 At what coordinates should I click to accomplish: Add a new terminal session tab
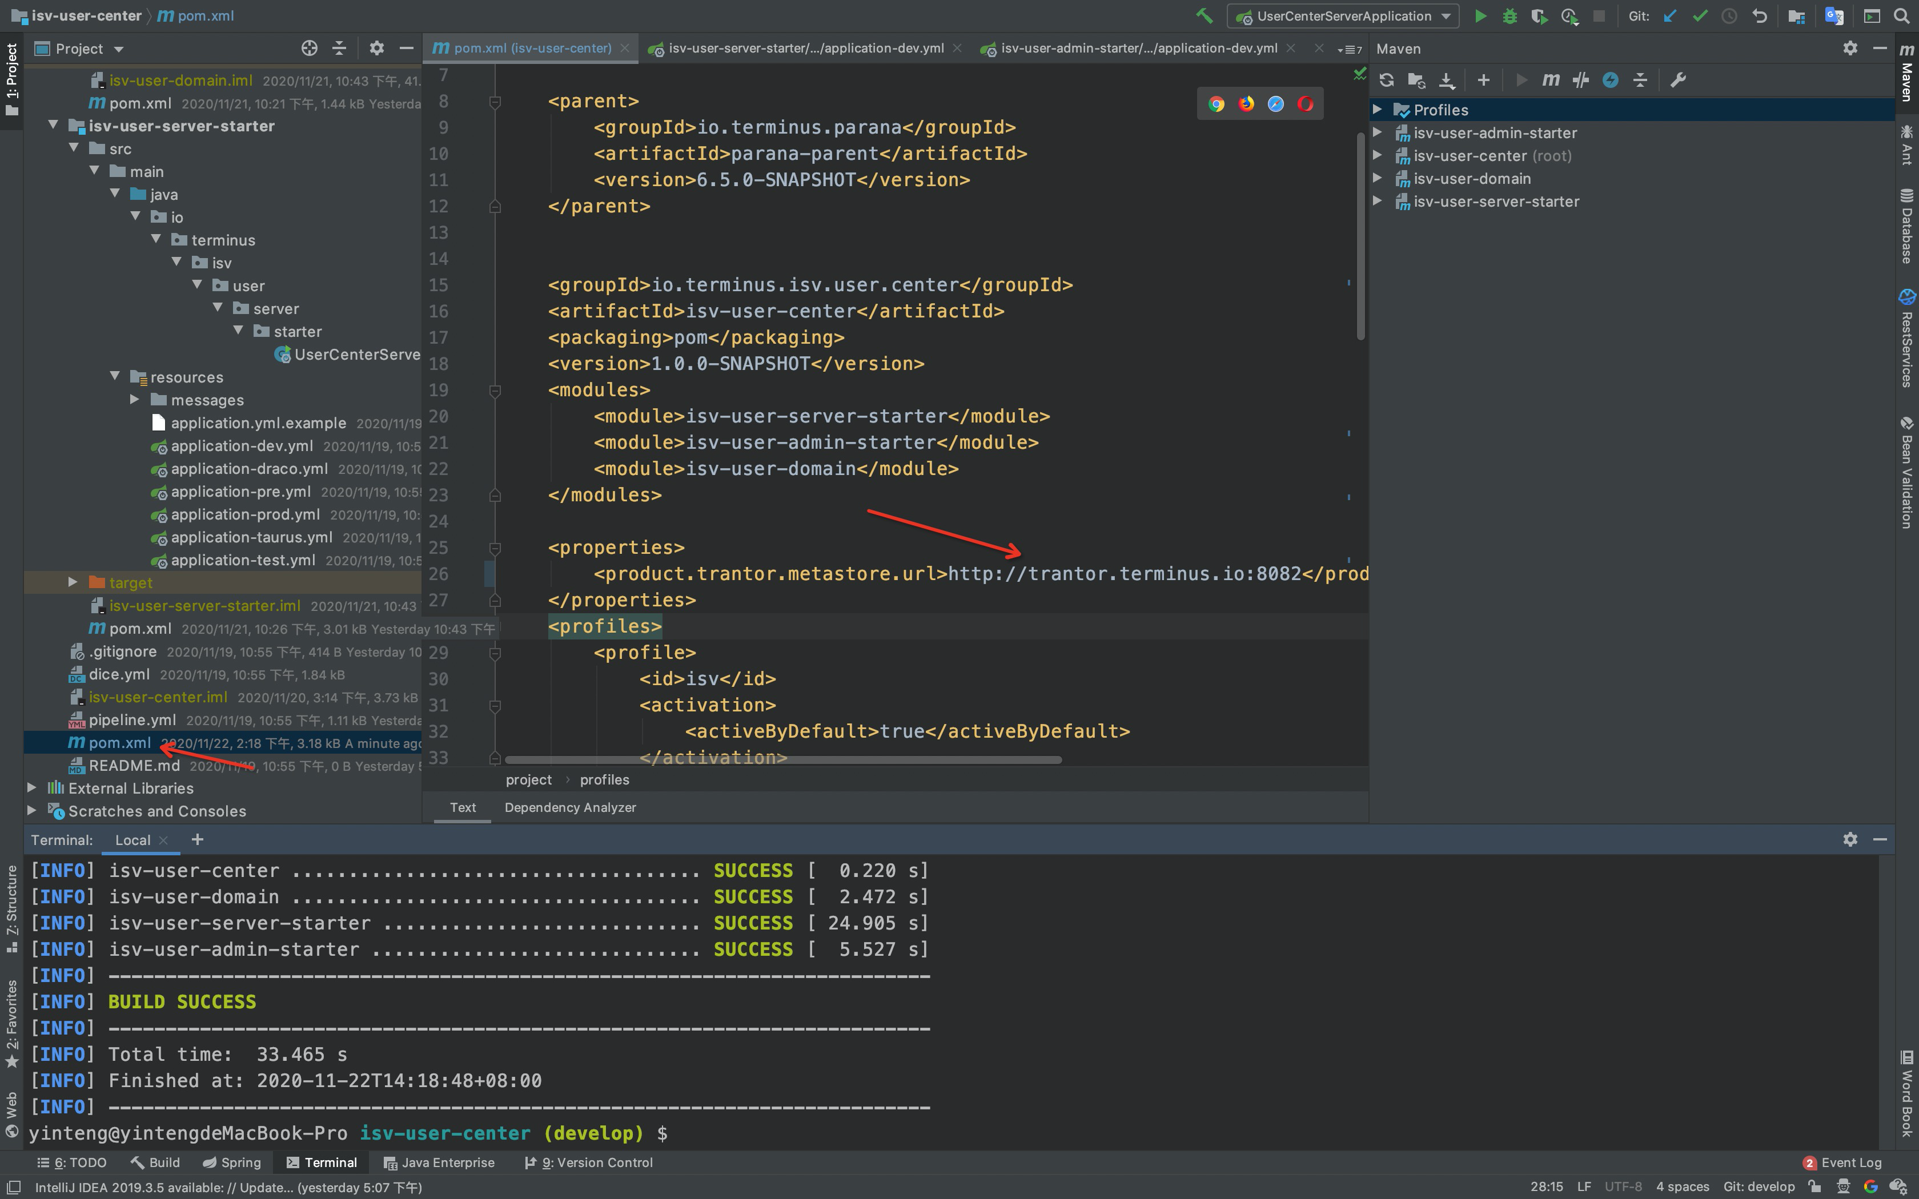coord(198,839)
